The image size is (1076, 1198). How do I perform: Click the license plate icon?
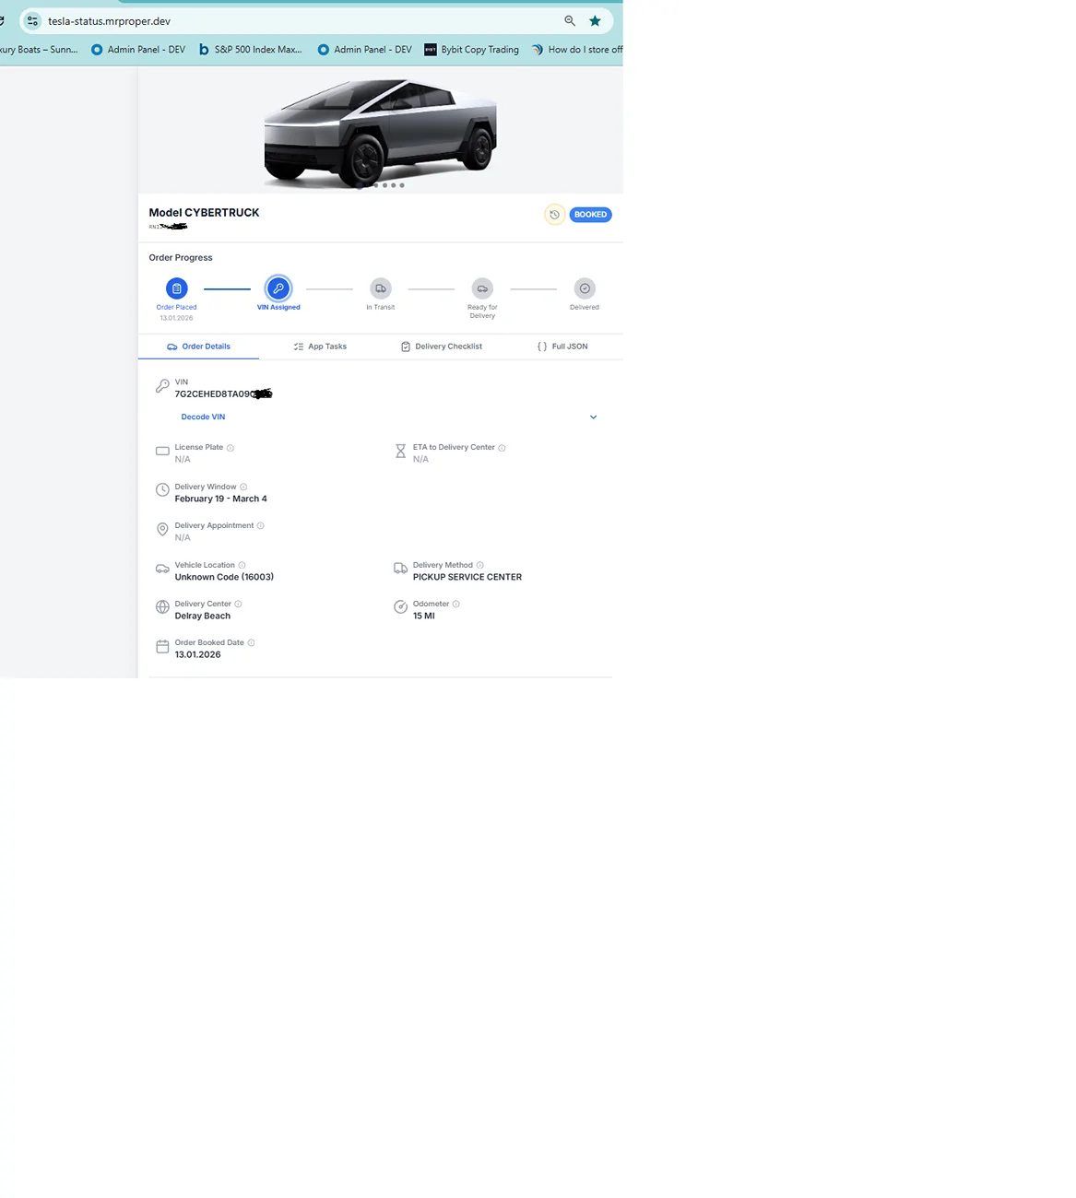click(x=162, y=452)
